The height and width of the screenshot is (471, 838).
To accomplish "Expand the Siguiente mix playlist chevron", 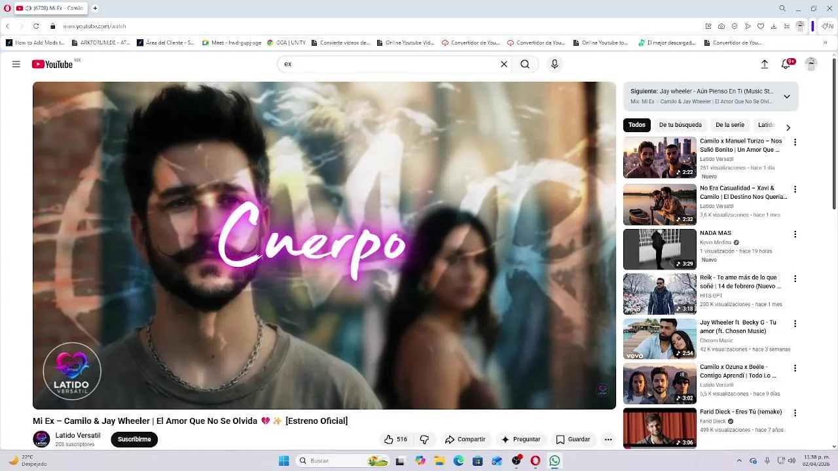I will (x=787, y=96).
